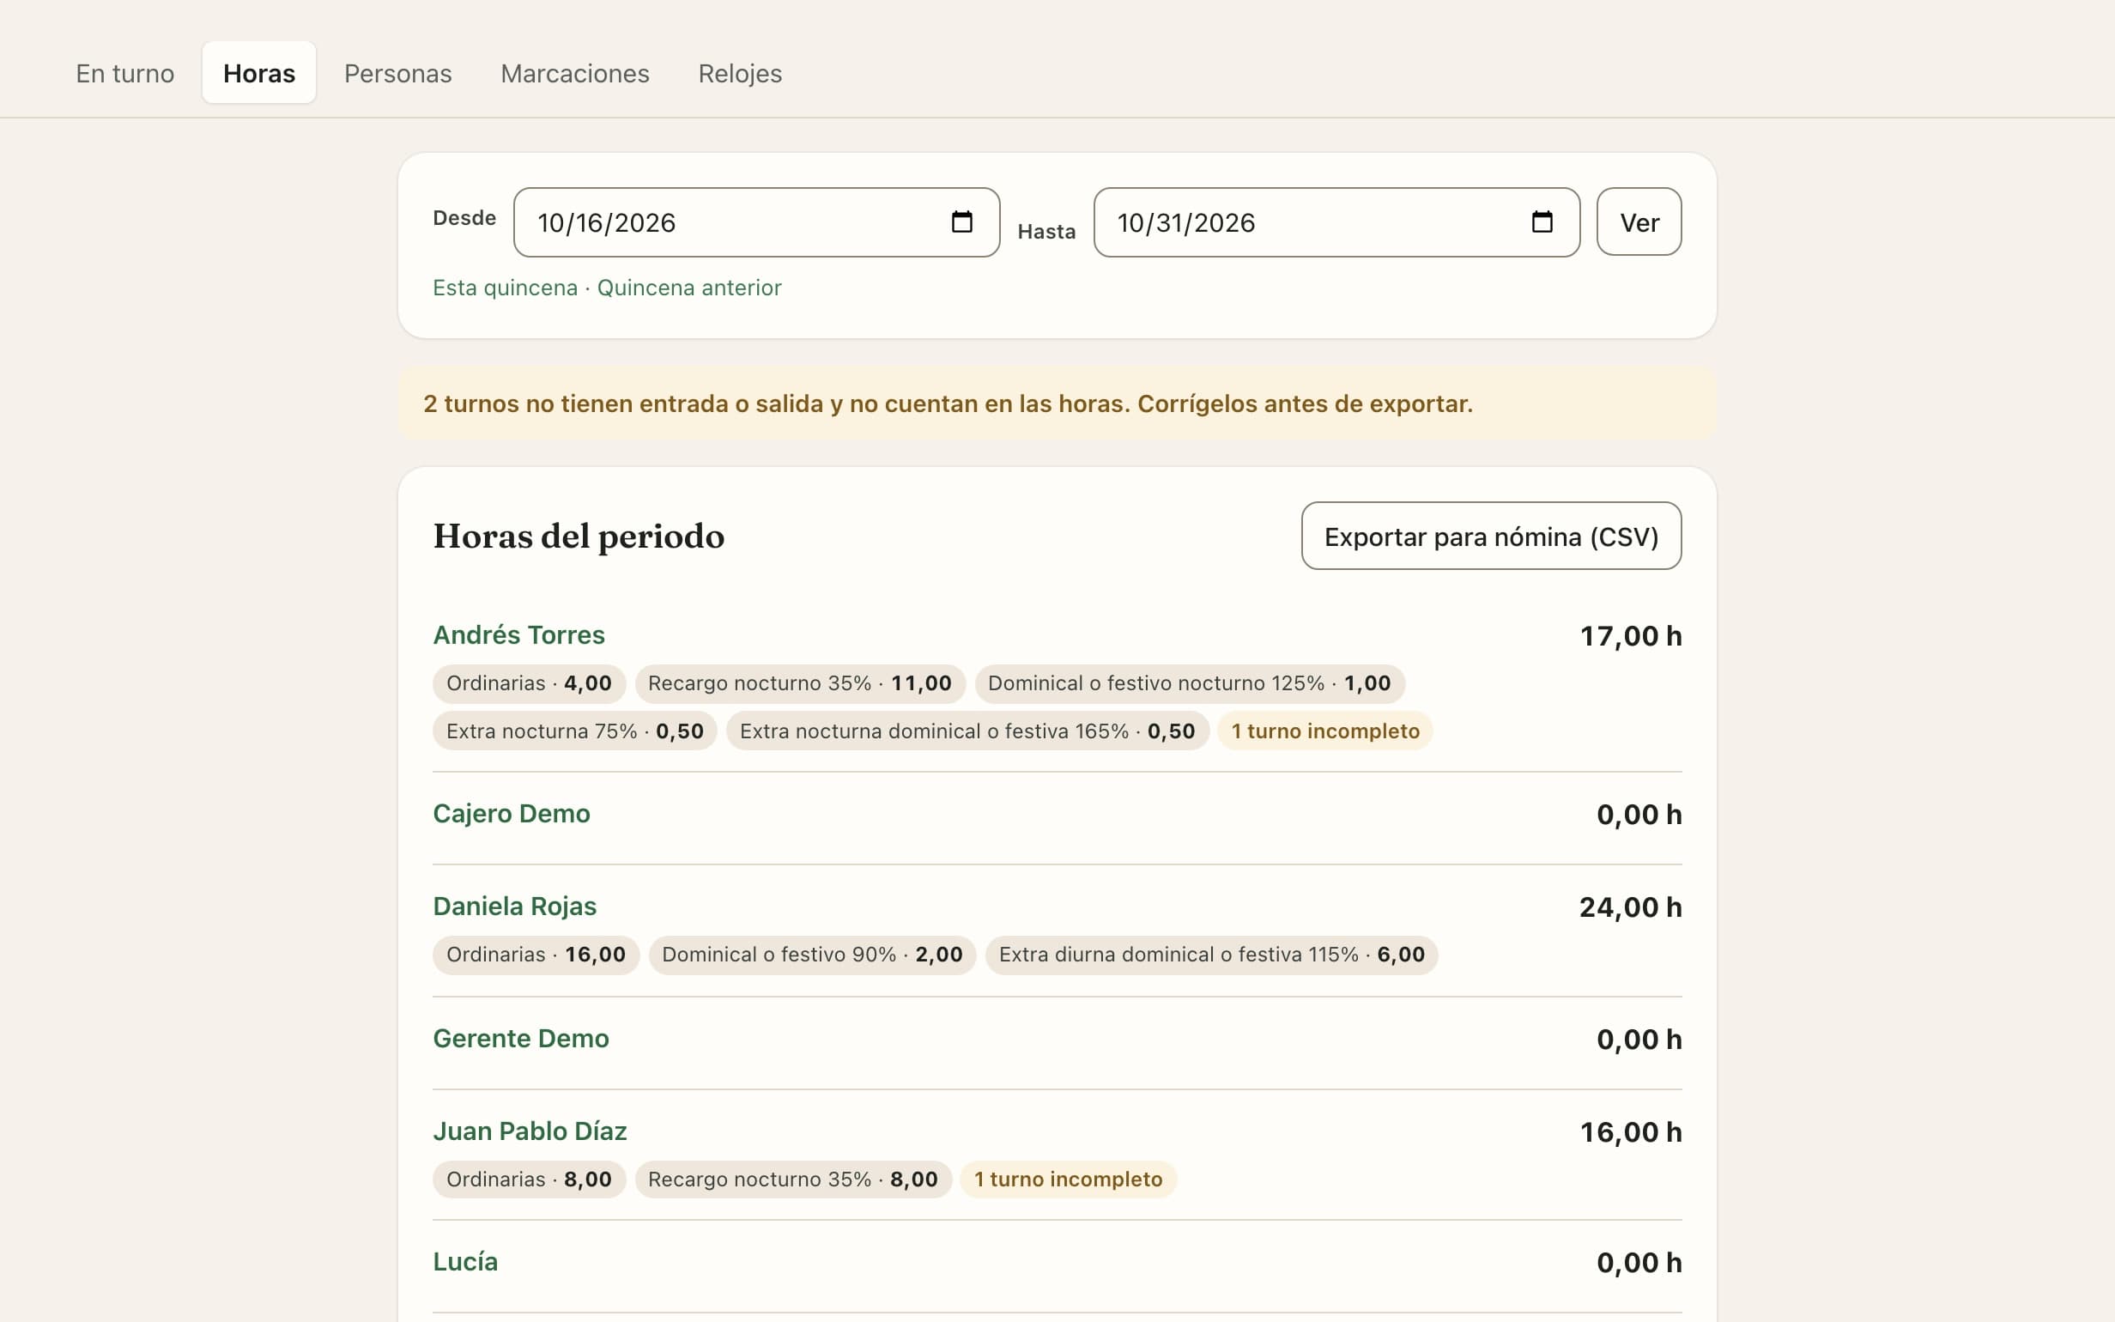Viewport: 2115px width, 1322px height.
Task: Select the Horas tab
Action: 258,74
